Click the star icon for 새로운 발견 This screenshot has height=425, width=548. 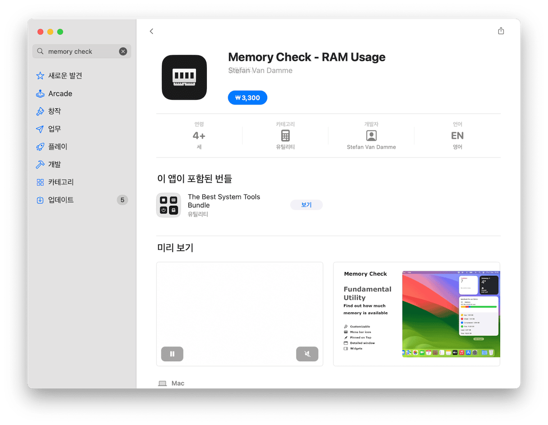(x=40, y=76)
